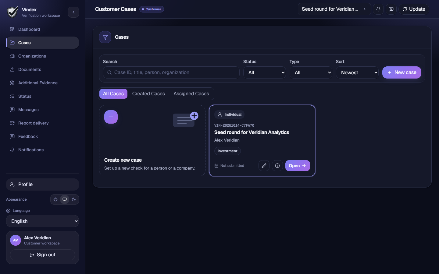
Task: Click the New case button
Action: pyautogui.click(x=402, y=72)
